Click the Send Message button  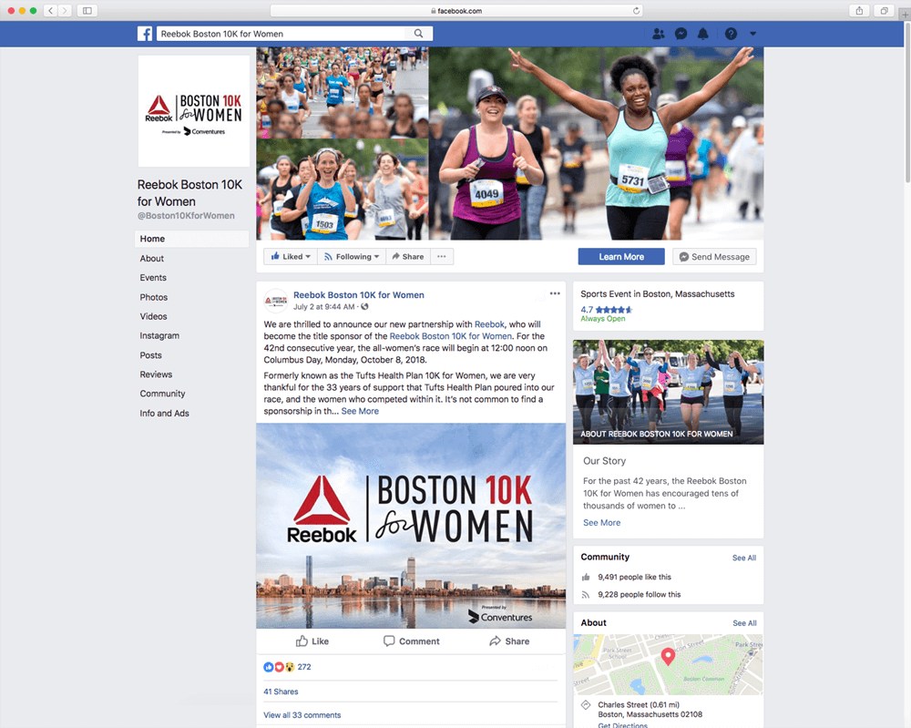click(714, 257)
